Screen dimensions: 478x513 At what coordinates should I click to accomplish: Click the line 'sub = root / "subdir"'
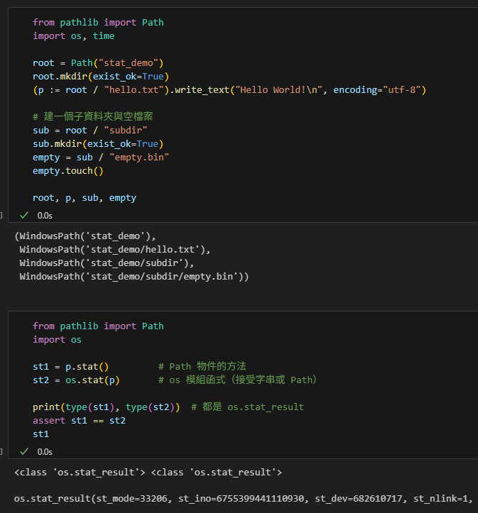pos(90,131)
